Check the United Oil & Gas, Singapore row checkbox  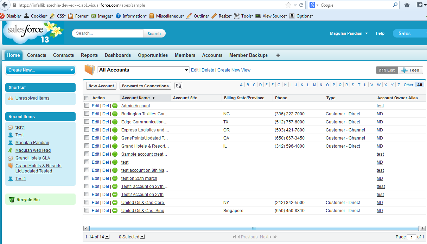pos(87,210)
